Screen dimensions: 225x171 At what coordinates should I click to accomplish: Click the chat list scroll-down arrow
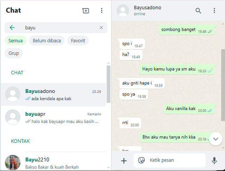[x=108, y=167]
